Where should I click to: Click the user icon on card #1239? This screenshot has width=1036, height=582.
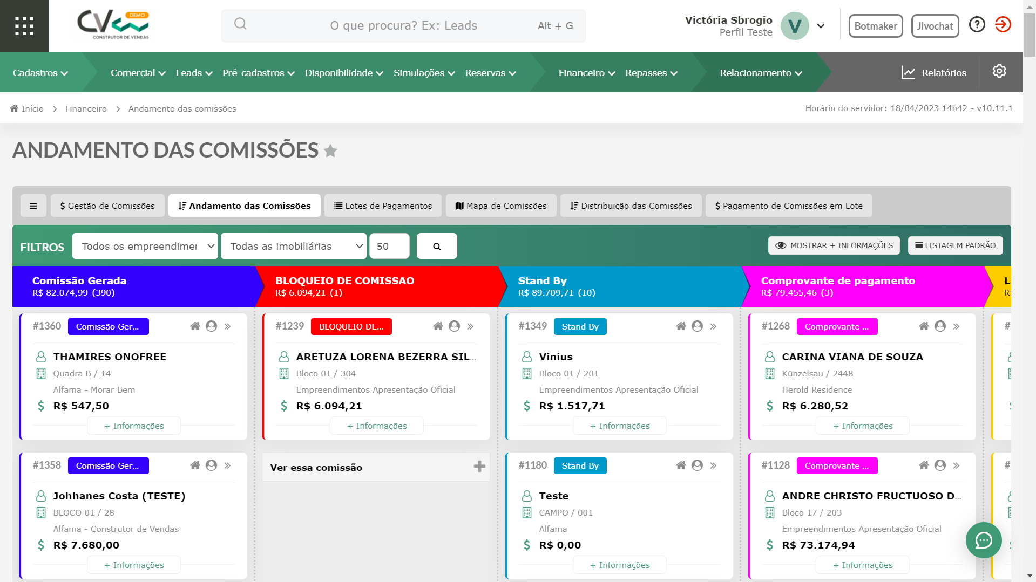pos(454,326)
